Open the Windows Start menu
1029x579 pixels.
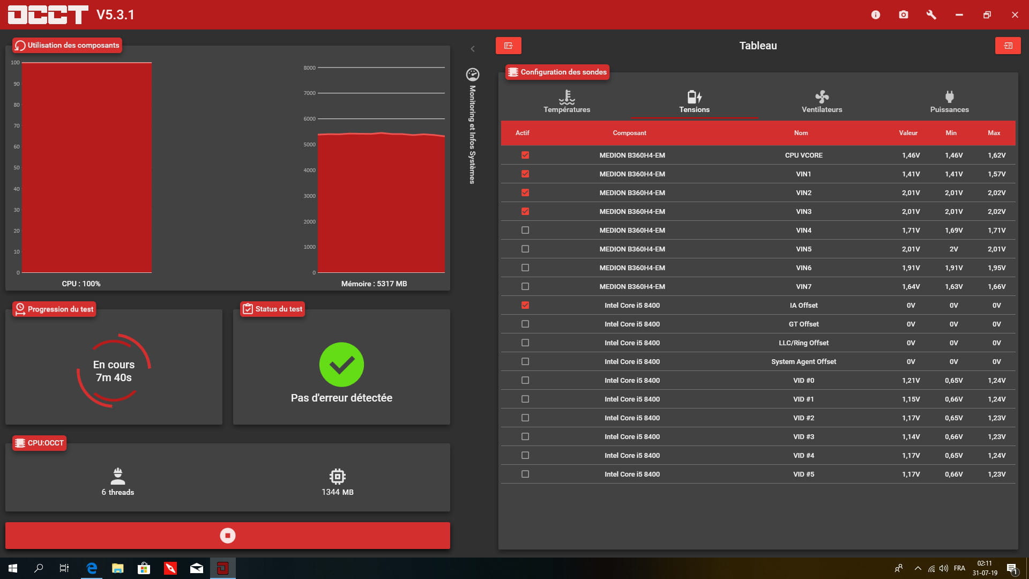point(13,568)
